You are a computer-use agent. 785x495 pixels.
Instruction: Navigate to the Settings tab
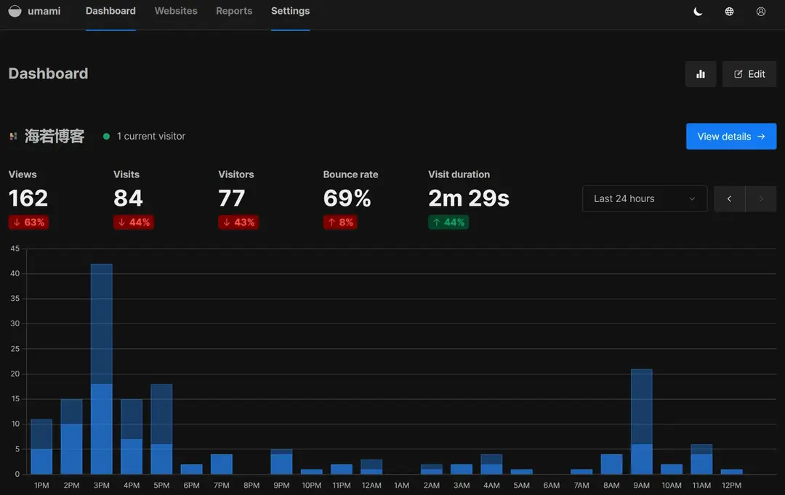[290, 12]
